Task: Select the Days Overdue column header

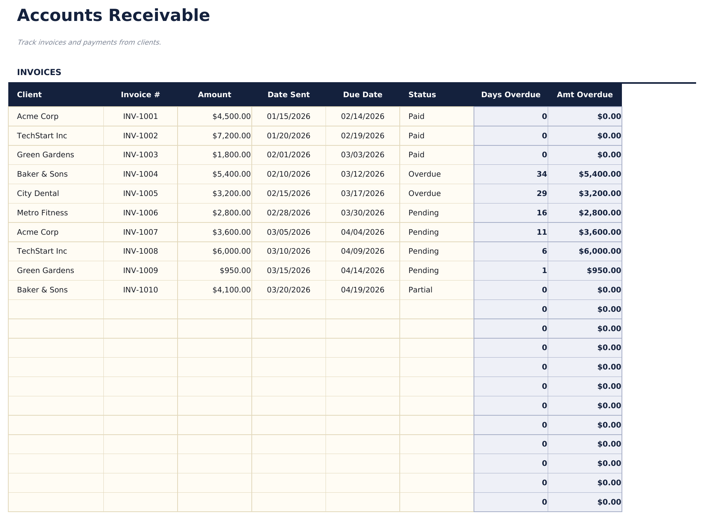Action: coord(511,94)
